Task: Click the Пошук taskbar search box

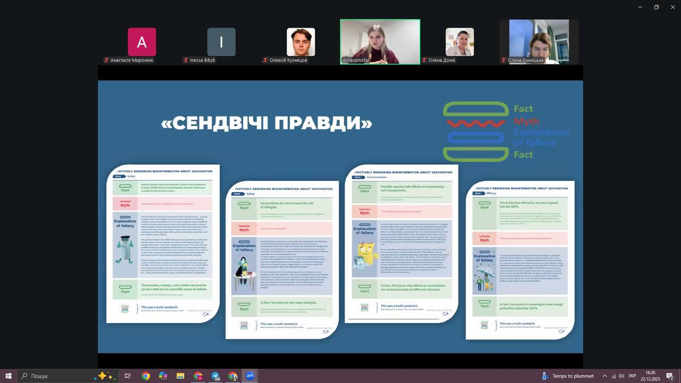Action: click(x=59, y=376)
